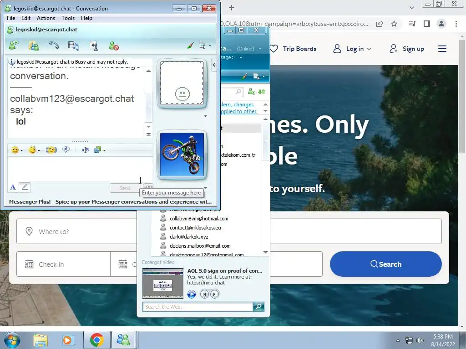
Task: Block this contact using the block icon
Action: [x=113, y=46]
